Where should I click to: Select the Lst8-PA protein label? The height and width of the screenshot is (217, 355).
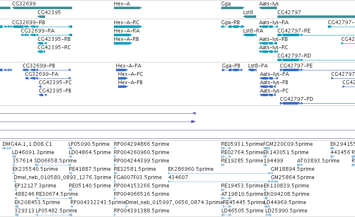(x=258, y=66)
